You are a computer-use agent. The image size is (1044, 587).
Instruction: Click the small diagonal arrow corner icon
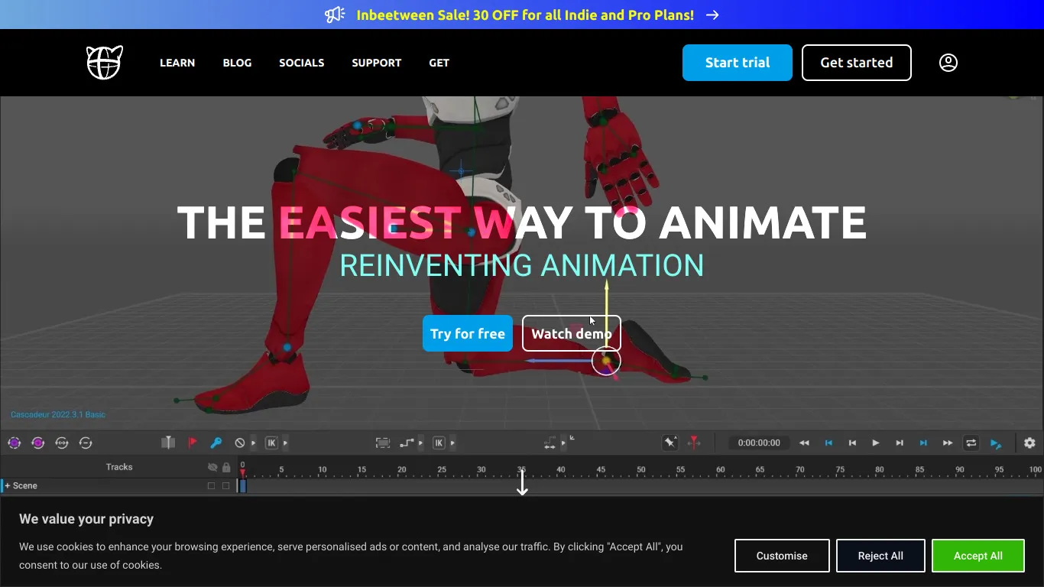pyautogui.click(x=572, y=439)
